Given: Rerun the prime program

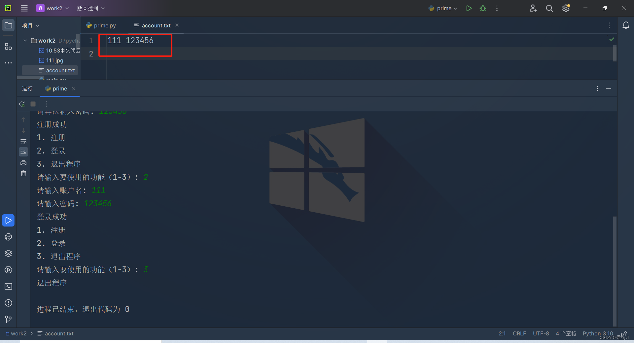Looking at the screenshot, I should click(22, 104).
